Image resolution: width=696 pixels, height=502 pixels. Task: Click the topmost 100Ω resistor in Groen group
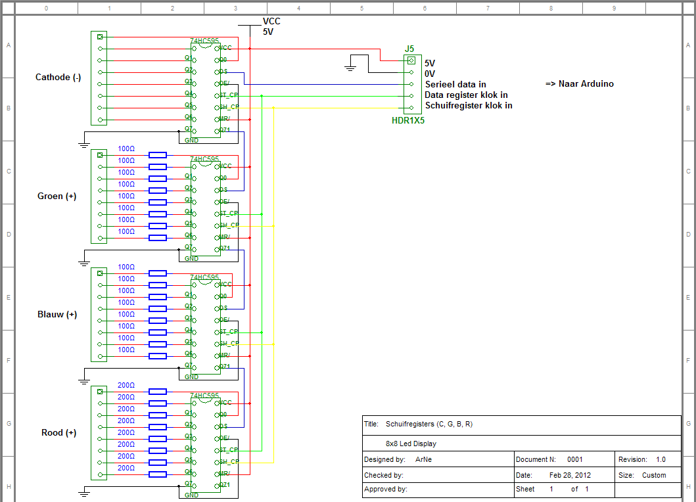coord(158,155)
